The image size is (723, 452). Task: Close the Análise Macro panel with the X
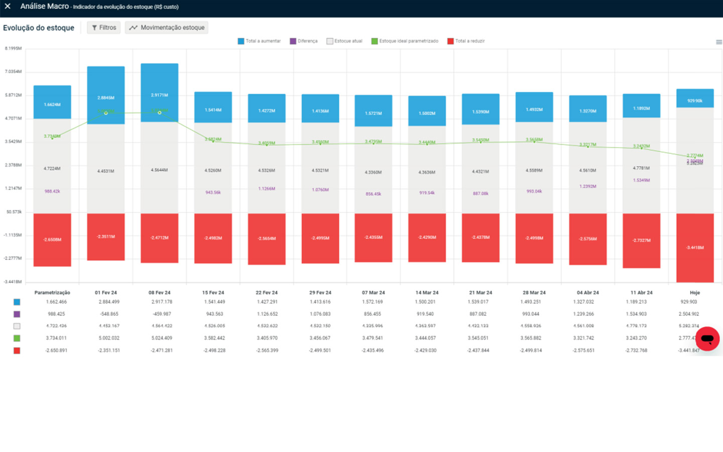click(x=8, y=7)
